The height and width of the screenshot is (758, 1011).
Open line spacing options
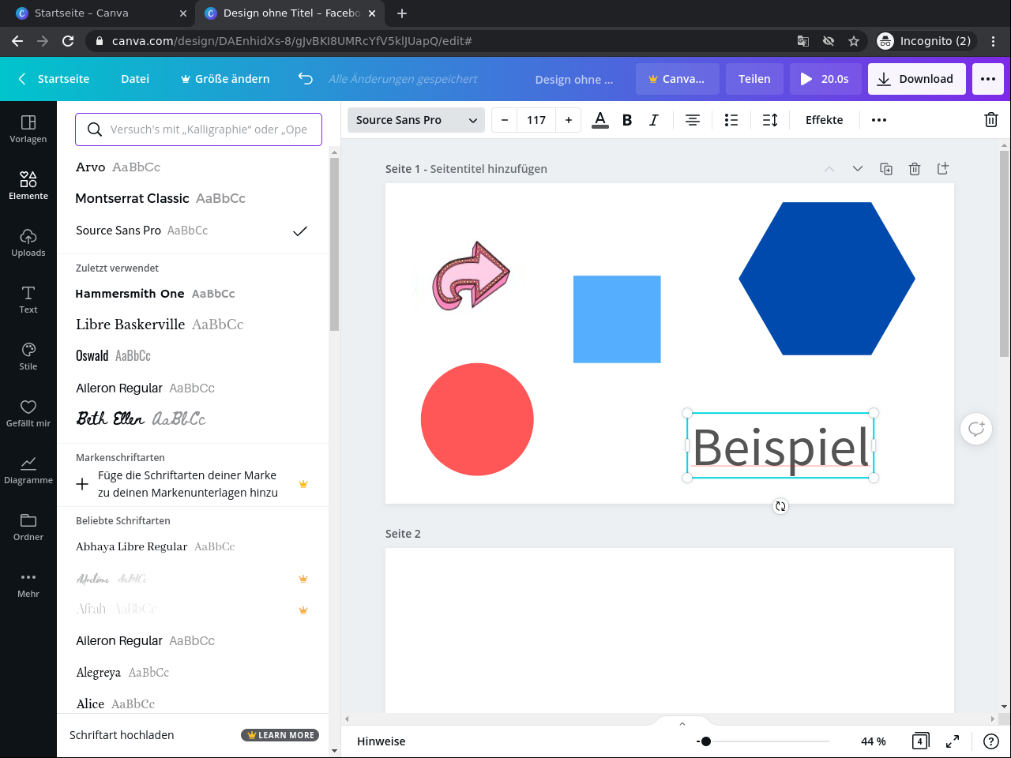point(770,120)
